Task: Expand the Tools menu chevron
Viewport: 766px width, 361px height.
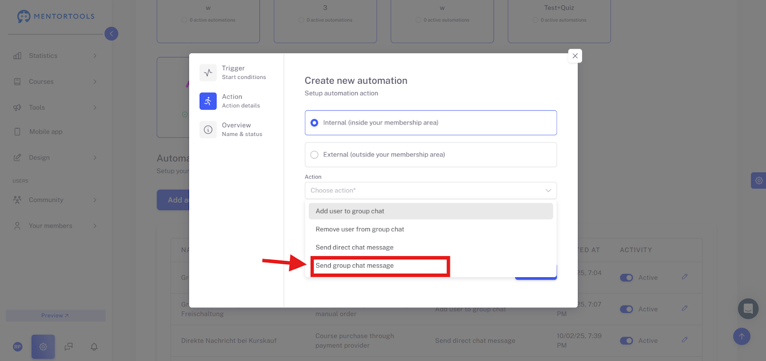Action: 95,108
